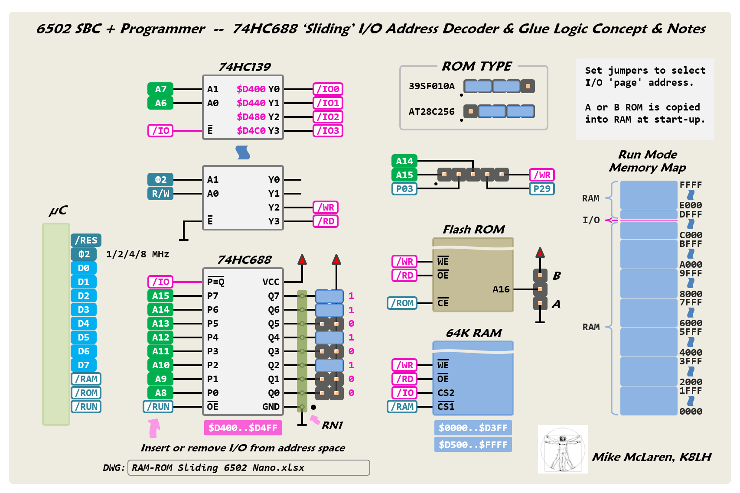Click the green RN1 resistor network strip
This screenshot has height=493, width=740.
coord(302,351)
